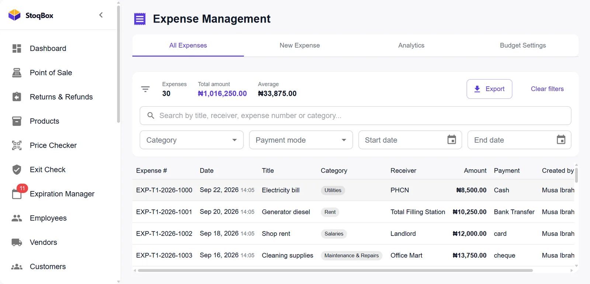Switch to the All Expenses tab
Image resolution: width=590 pixels, height=284 pixels.
(188, 45)
